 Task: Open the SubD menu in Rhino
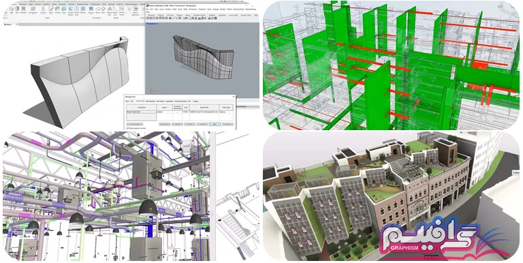coord(174,10)
